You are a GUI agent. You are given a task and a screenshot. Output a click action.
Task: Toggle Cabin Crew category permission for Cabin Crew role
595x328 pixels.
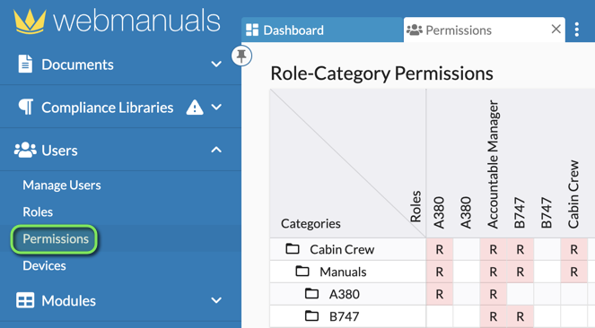click(x=574, y=249)
